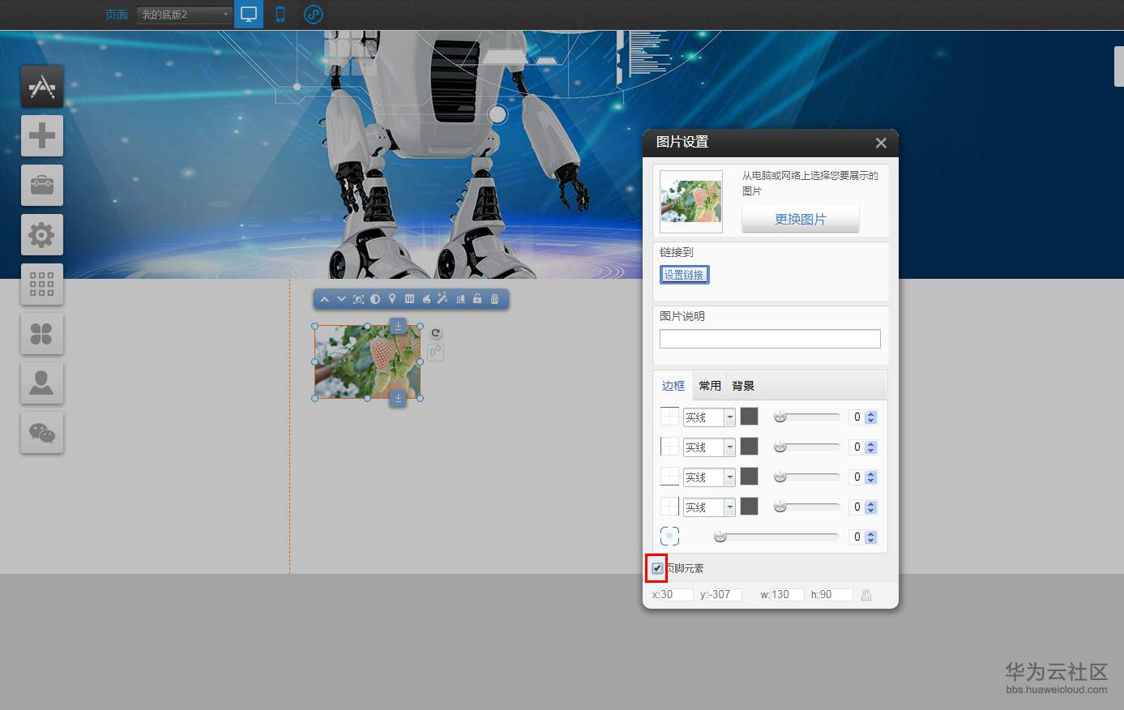Open the nine-square grid sidebar icon
1124x710 pixels.
click(x=42, y=284)
